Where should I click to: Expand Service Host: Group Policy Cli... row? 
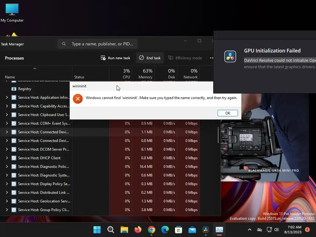click(x=7, y=210)
